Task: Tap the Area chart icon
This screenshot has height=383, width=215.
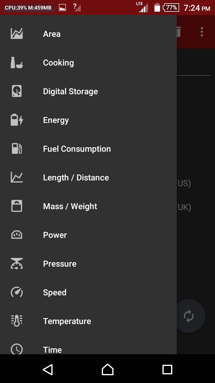Action: pyautogui.click(x=17, y=34)
